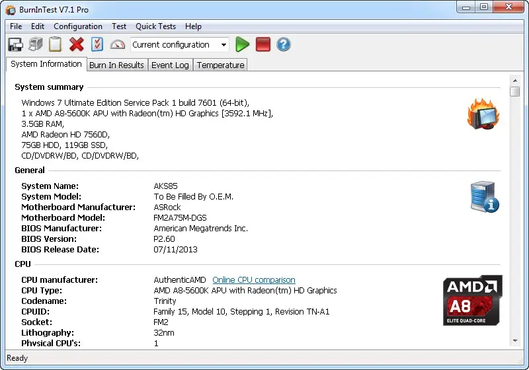
Task: Click the 75GB HDD, 119GB SSD line
Action: click(x=64, y=145)
